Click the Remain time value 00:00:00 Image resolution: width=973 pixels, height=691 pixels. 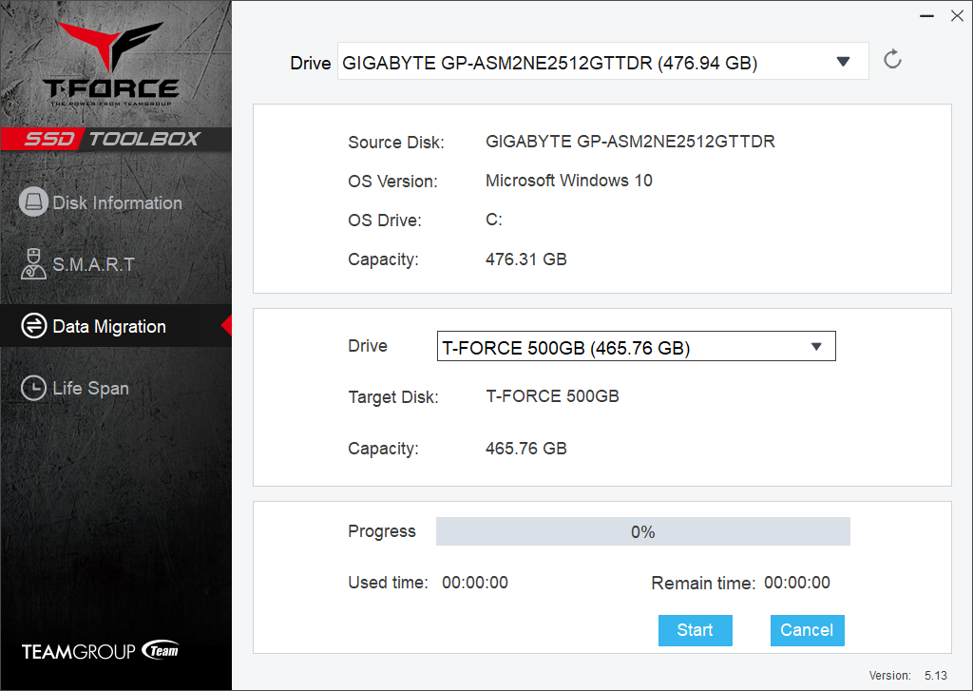[x=797, y=583]
